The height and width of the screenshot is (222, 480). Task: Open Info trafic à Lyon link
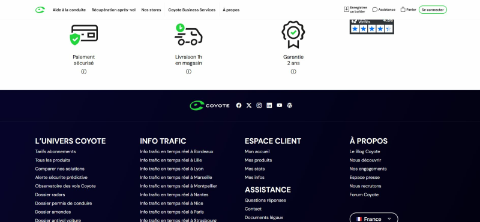[x=172, y=169]
